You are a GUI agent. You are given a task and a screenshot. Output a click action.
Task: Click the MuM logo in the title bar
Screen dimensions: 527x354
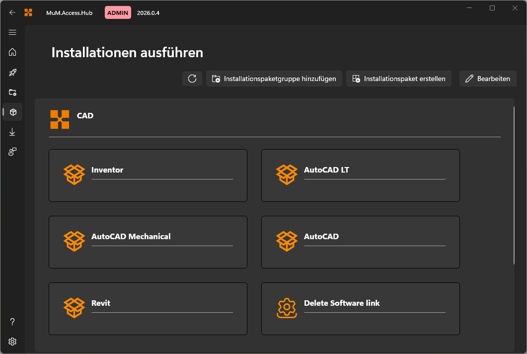pyautogui.click(x=28, y=12)
